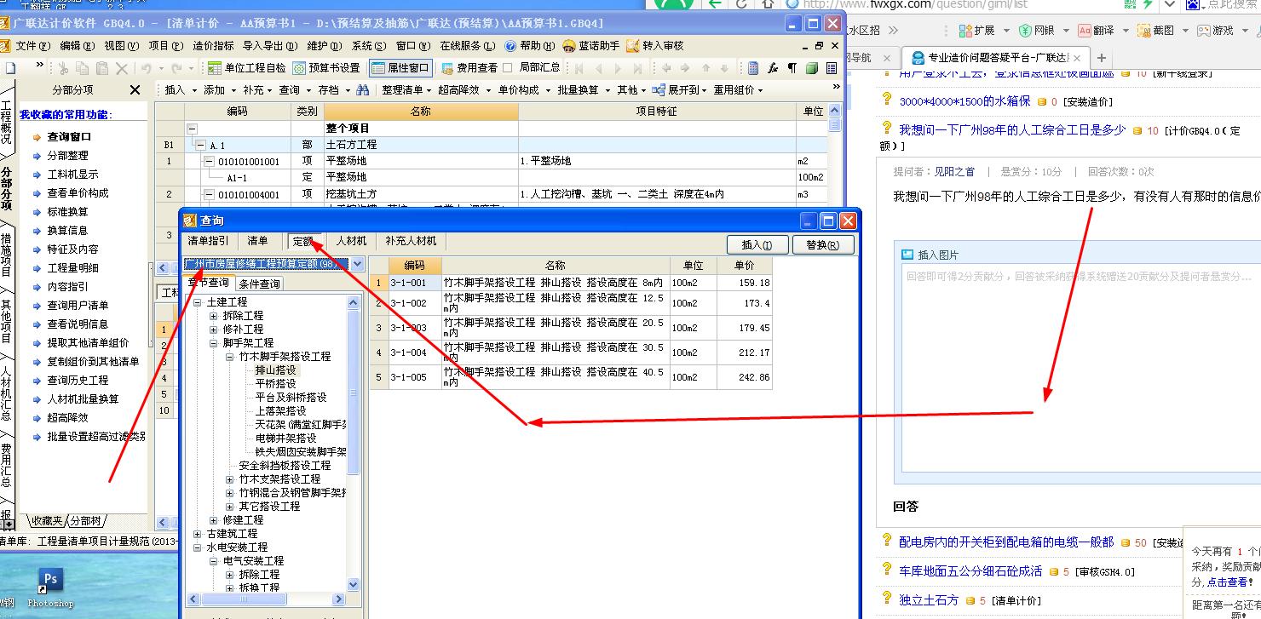Switch to the 条件查询 tab
Screen dimensions: 1261x619
click(x=260, y=284)
